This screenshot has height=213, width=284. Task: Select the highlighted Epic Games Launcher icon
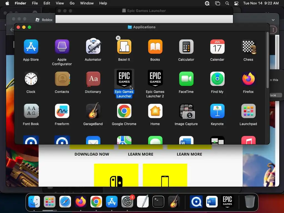[124, 78]
